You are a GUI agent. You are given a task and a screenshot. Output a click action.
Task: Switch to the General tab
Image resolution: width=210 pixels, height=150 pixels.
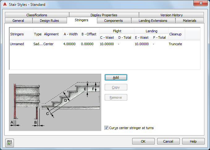click(x=18, y=21)
